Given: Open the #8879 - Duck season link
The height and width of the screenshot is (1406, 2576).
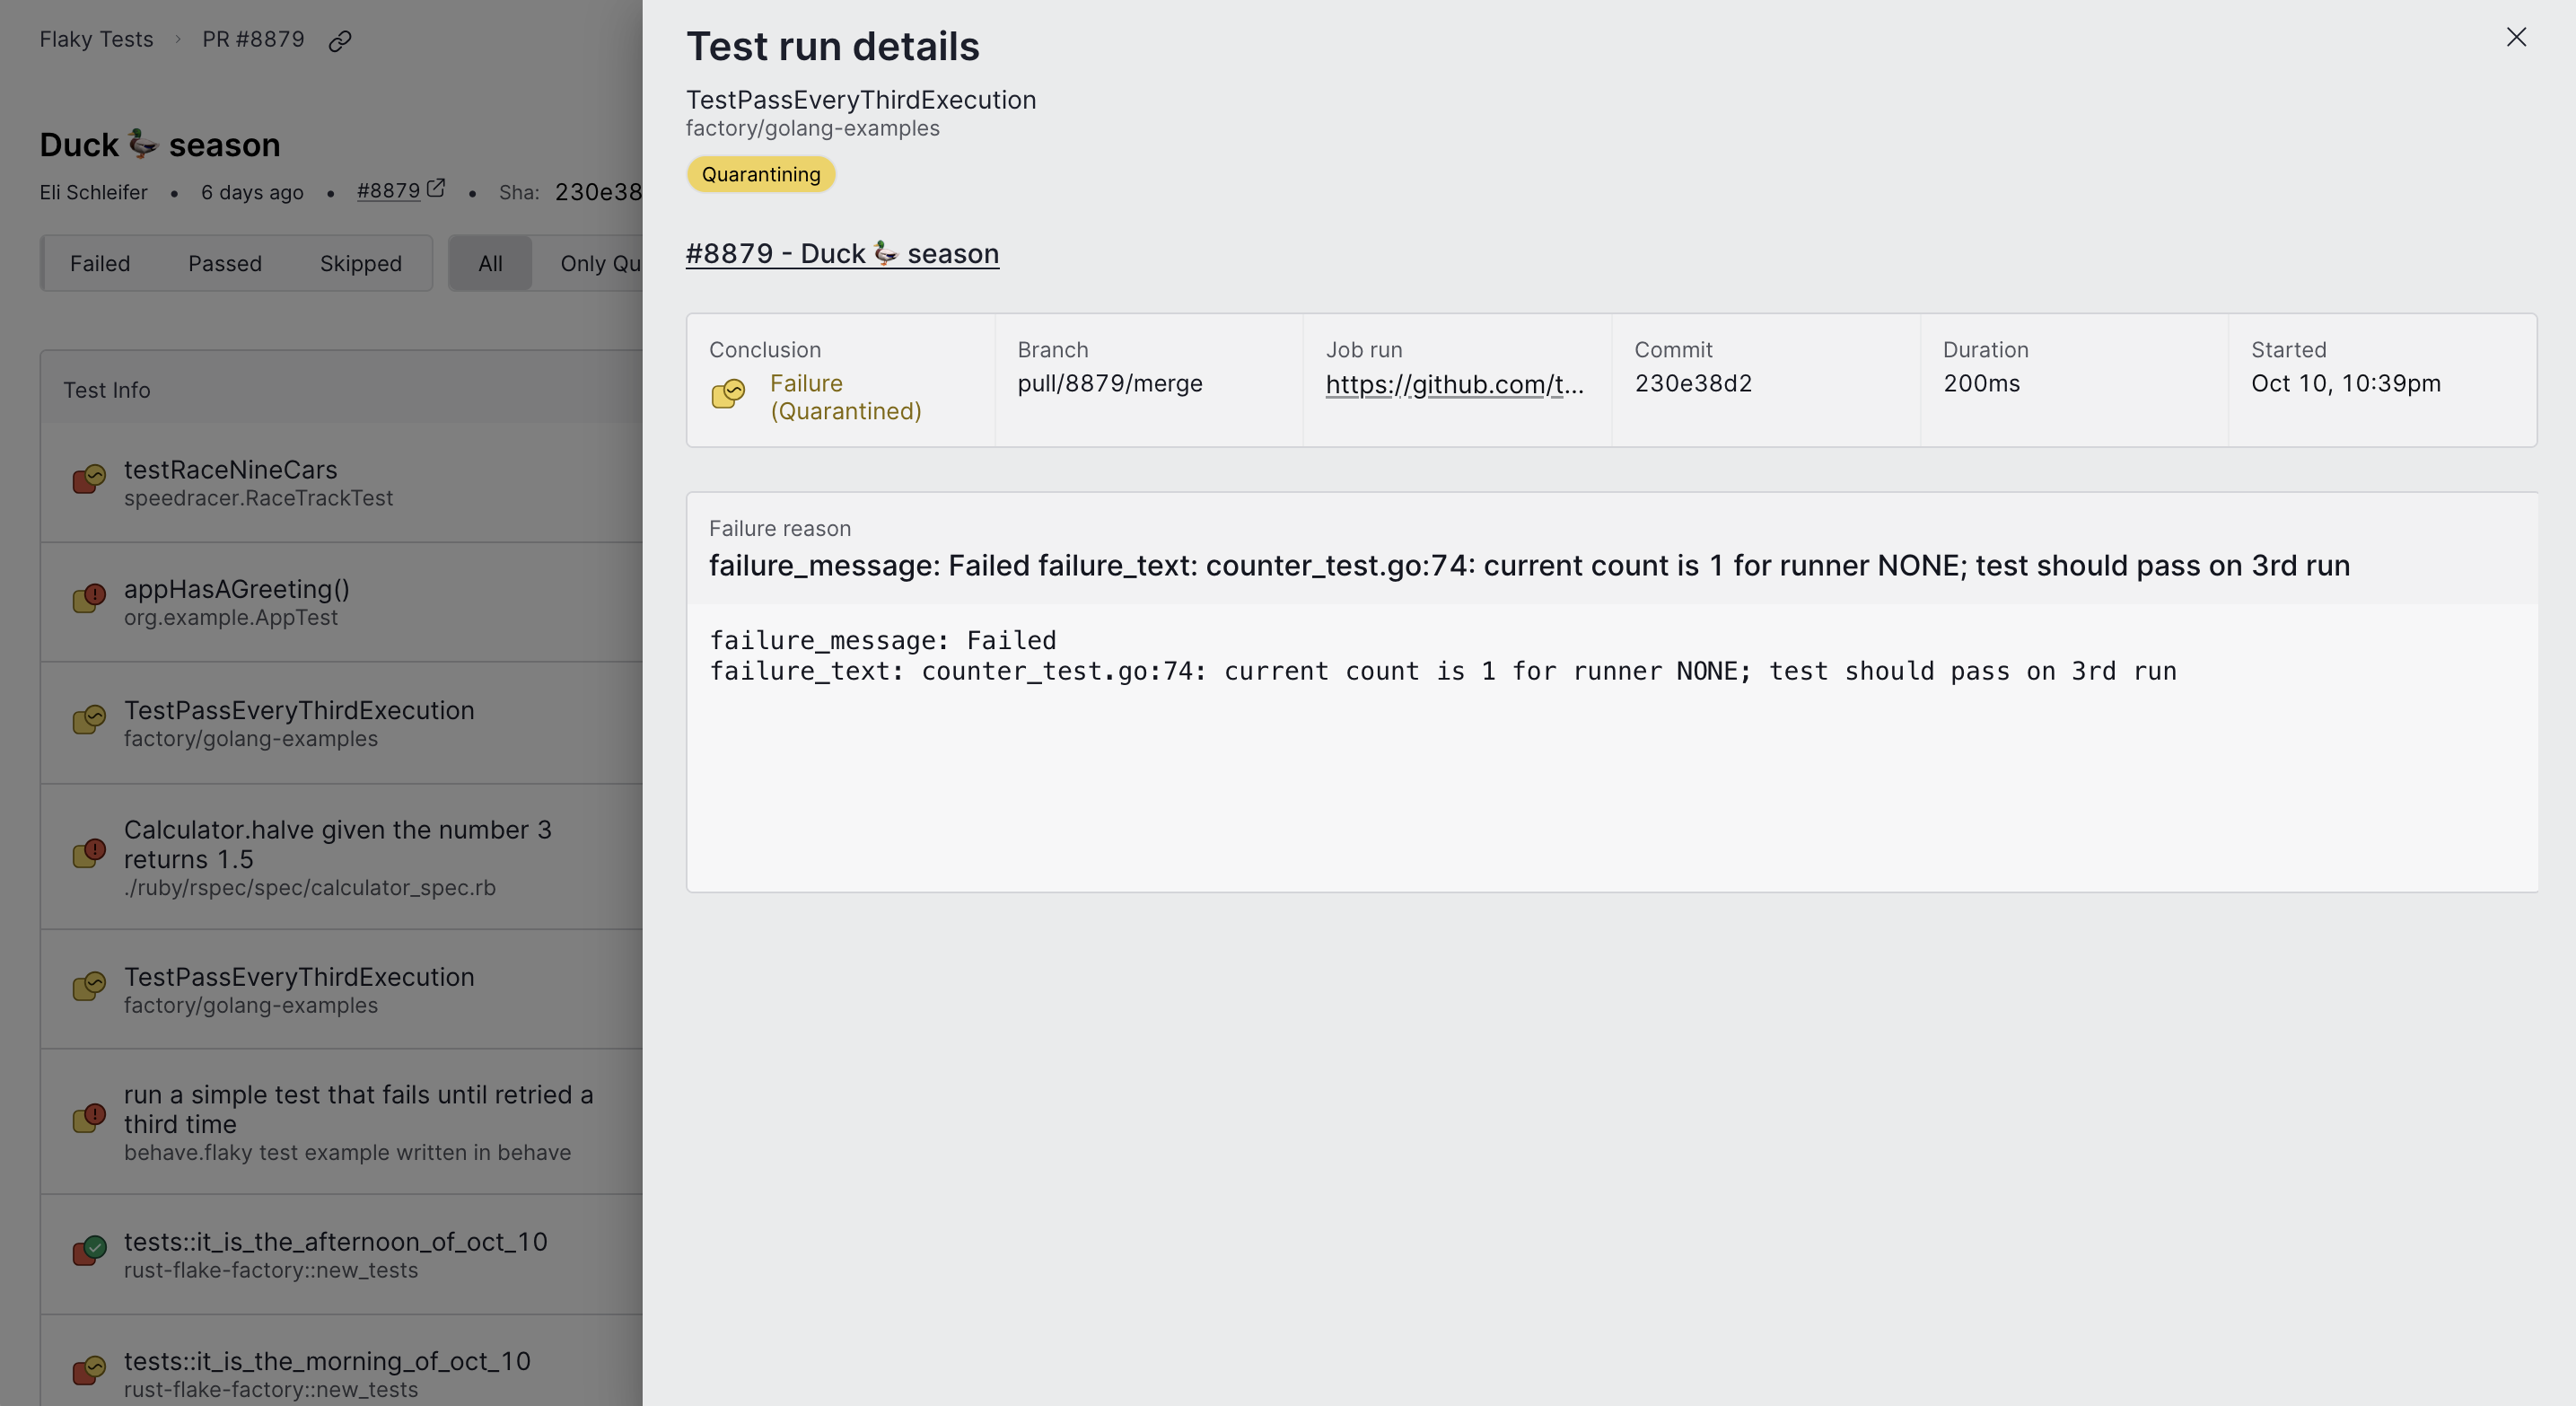Looking at the screenshot, I should tap(842, 254).
